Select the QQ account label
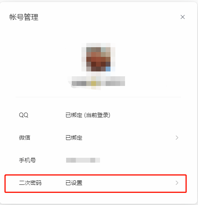This screenshot has width=198, height=205. (24, 115)
